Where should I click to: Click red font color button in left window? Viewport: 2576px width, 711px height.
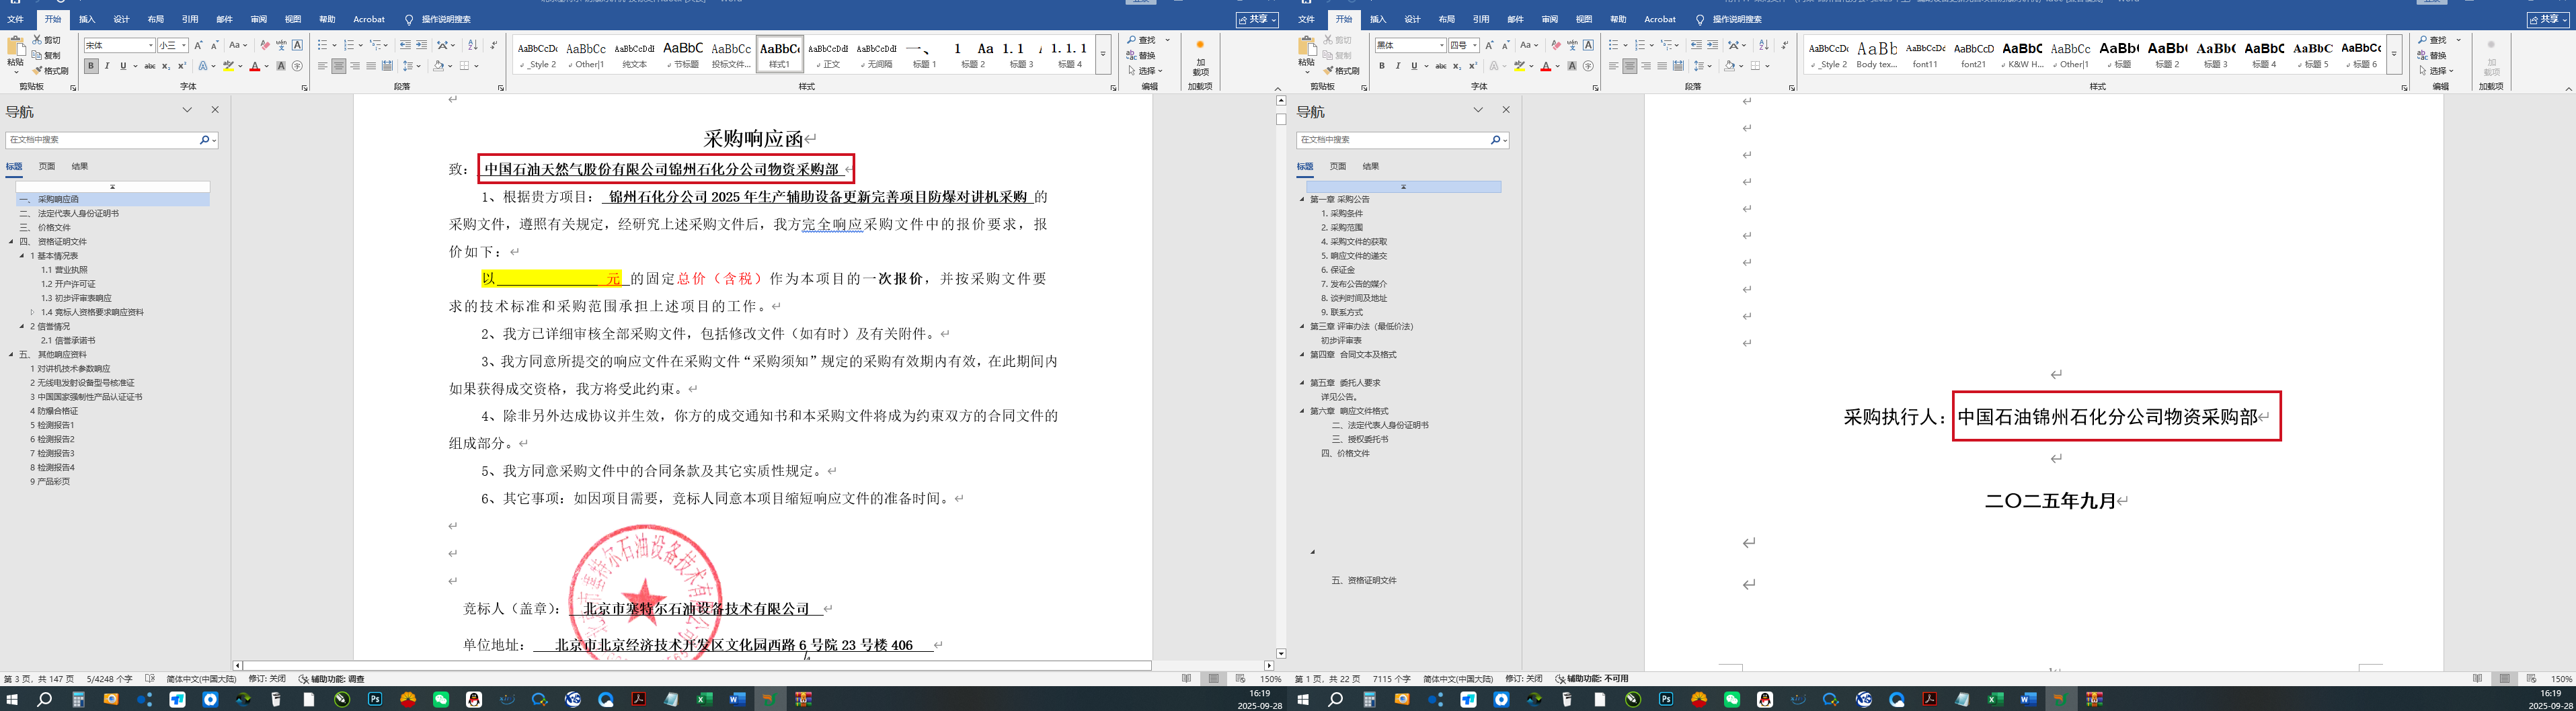click(x=255, y=66)
